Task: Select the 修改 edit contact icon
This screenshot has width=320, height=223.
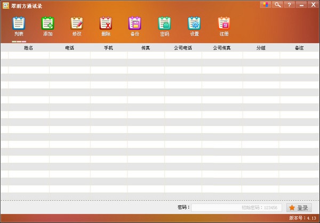Action: (77, 27)
